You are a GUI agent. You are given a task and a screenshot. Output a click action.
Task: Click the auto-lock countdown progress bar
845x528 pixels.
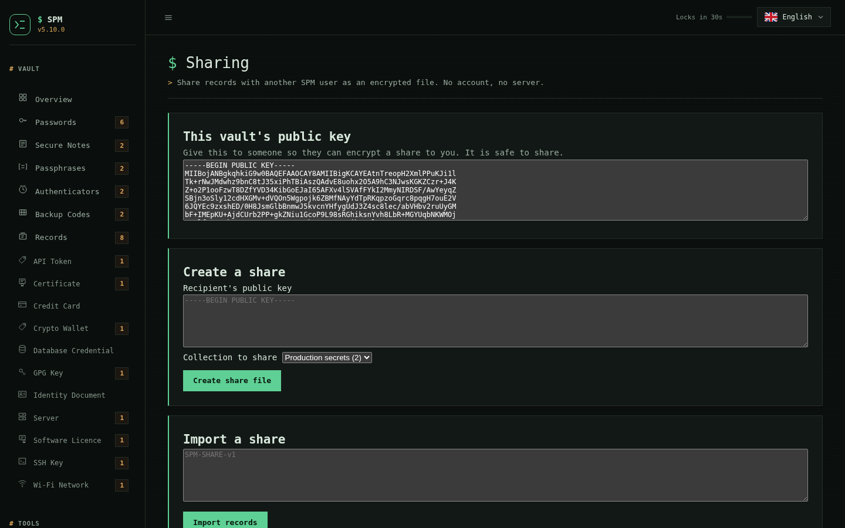739,17
